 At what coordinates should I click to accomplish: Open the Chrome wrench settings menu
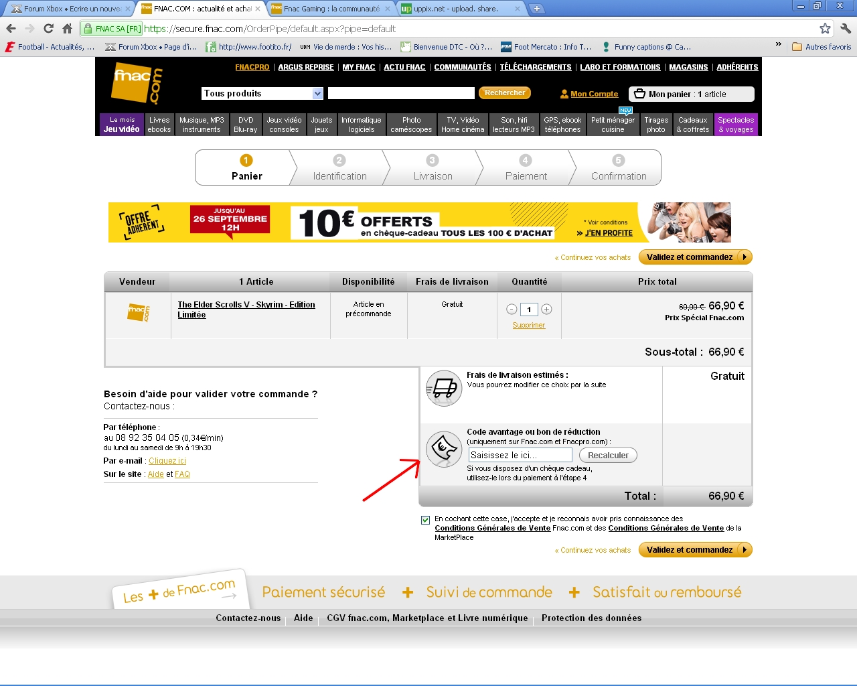coord(846,29)
